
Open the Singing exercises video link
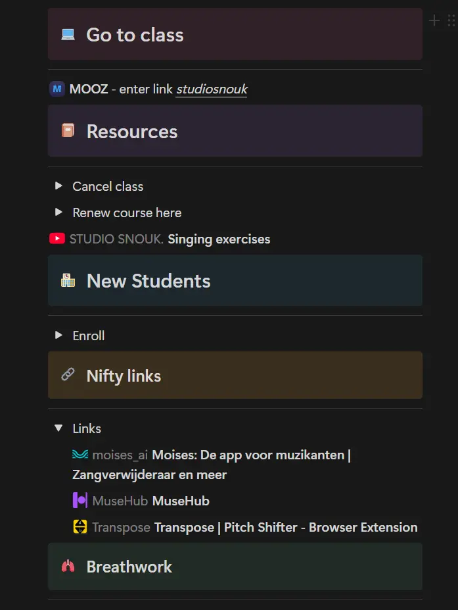click(x=219, y=239)
